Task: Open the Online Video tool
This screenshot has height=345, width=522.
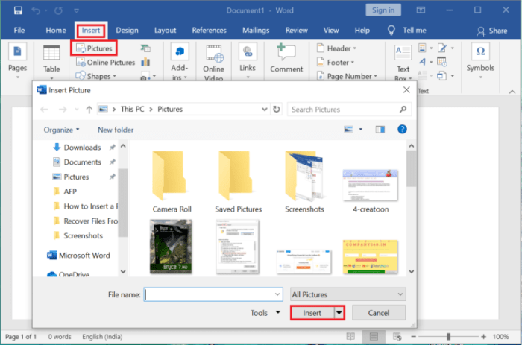Action: tap(214, 54)
